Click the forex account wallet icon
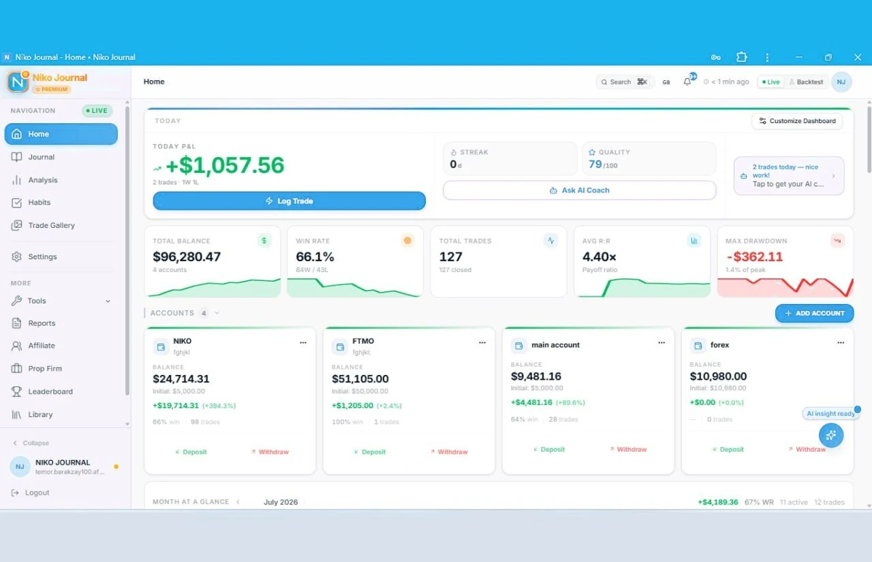The height and width of the screenshot is (562, 872). [698, 346]
